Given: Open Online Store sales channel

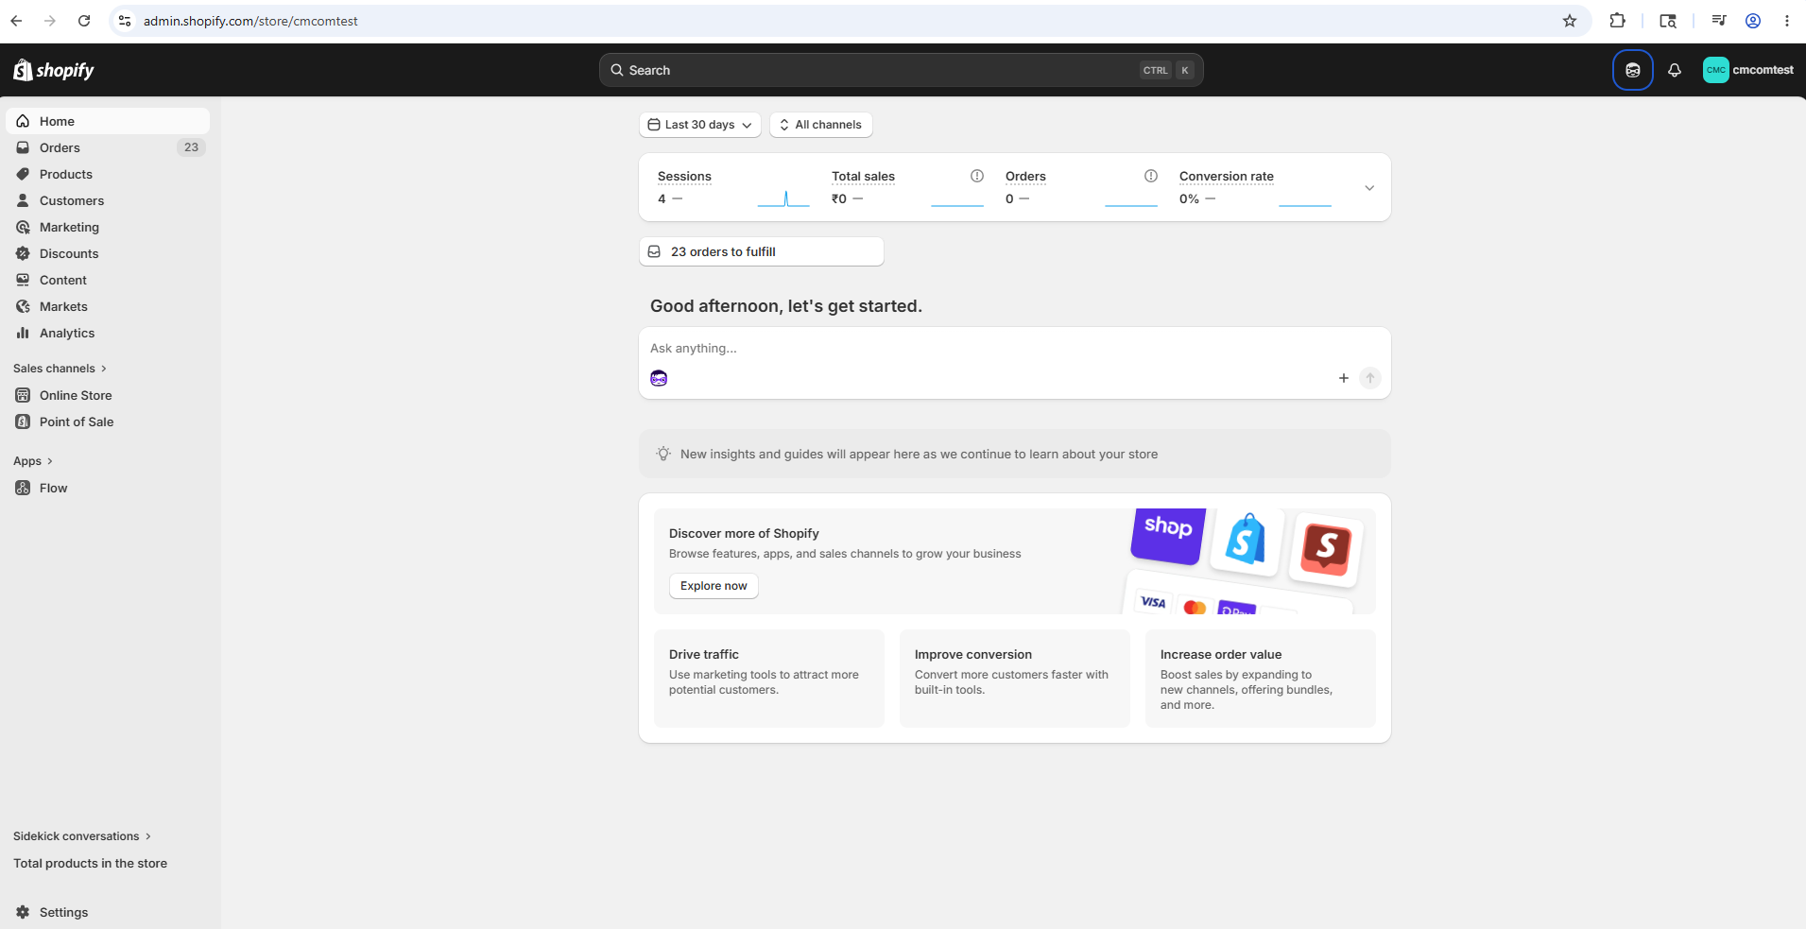Looking at the screenshot, I should pyautogui.click(x=108, y=395).
